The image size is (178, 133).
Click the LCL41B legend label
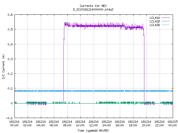(155, 21)
